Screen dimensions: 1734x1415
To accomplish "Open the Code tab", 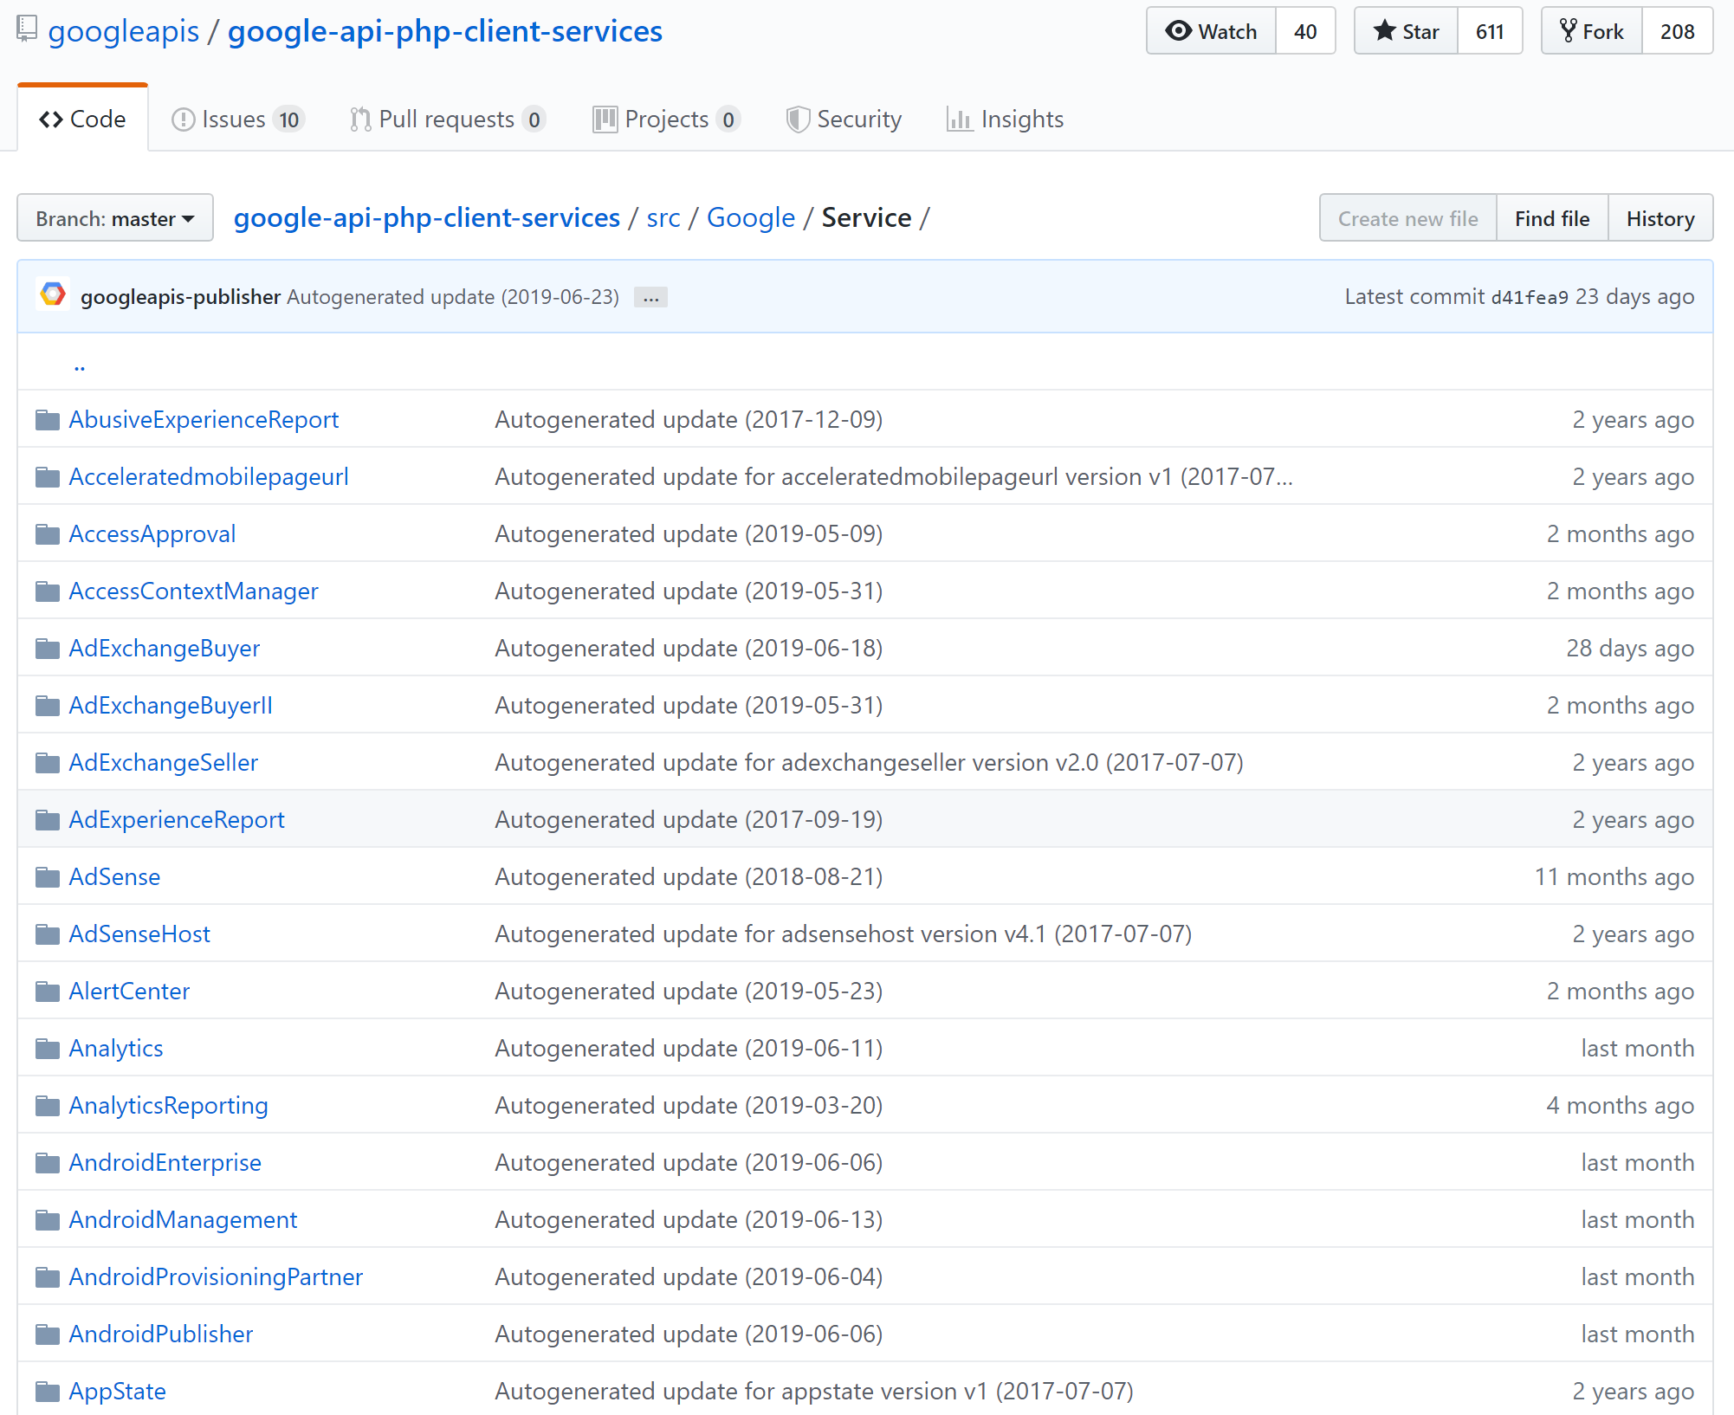I will (x=82, y=120).
